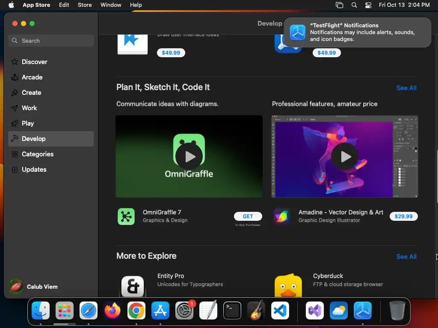Image resolution: width=438 pixels, height=328 pixels.
Task: Click the App Store vertical scrollbar
Action: coord(437,177)
